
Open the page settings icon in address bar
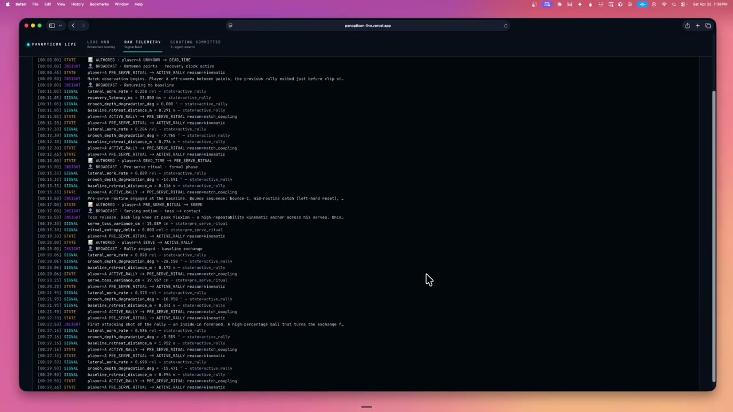pyautogui.click(x=230, y=25)
